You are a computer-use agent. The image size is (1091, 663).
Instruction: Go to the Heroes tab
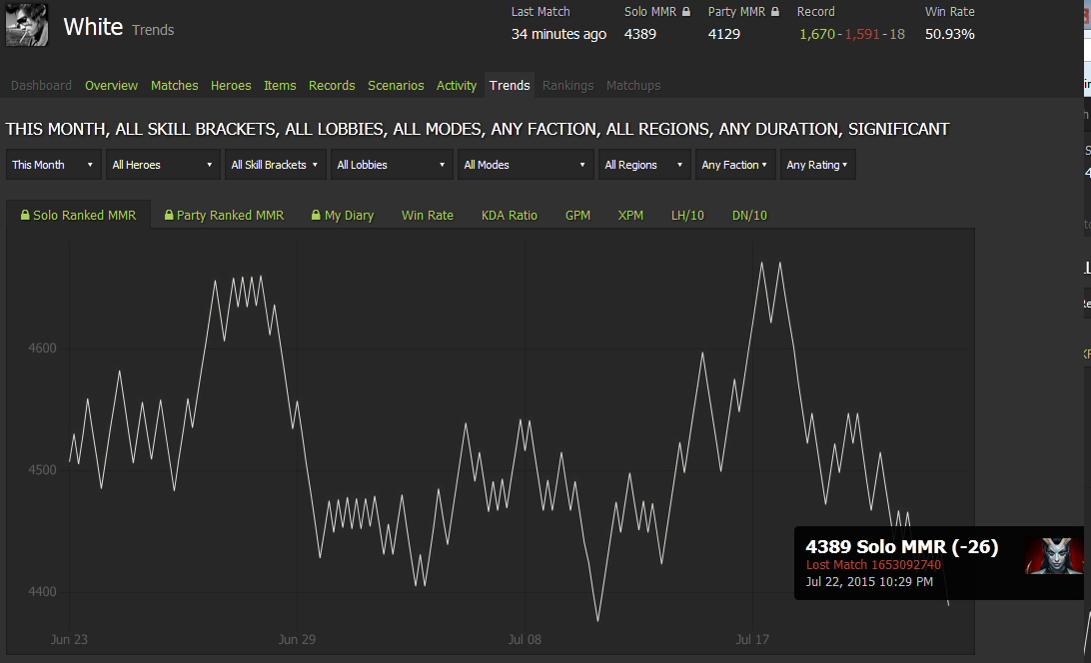coord(231,86)
